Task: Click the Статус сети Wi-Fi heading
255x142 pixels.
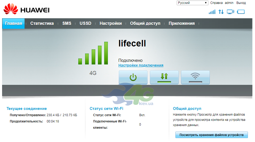Action: coord(106,109)
